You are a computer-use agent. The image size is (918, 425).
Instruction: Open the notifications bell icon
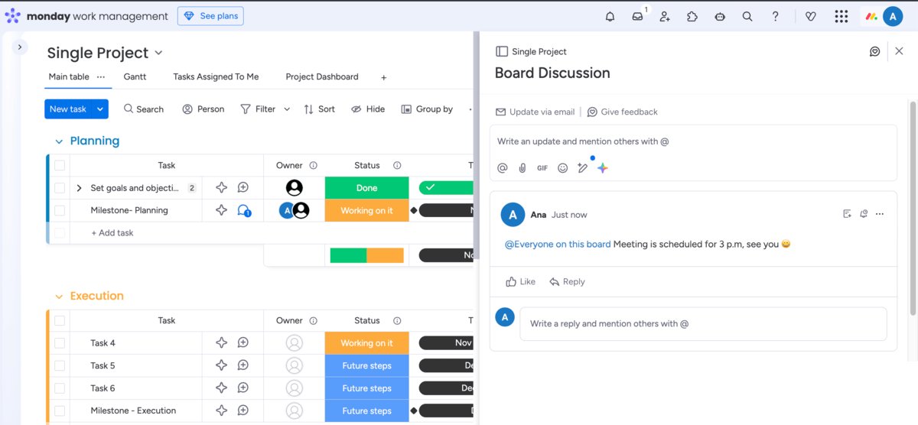coord(610,16)
